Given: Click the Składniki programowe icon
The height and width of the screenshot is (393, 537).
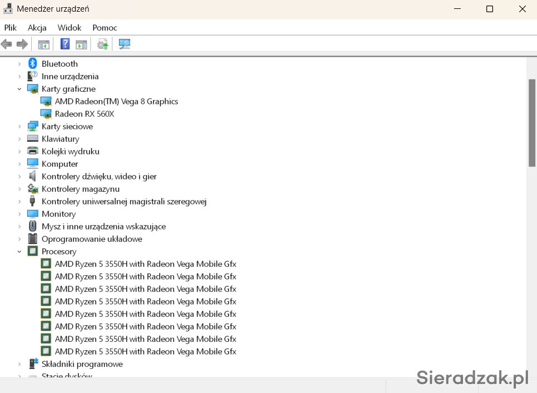Looking at the screenshot, I should click(x=33, y=364).
